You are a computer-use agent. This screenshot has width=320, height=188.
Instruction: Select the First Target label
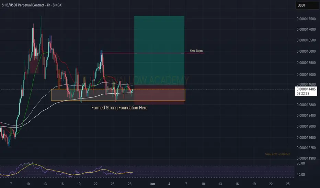[196, 51]
